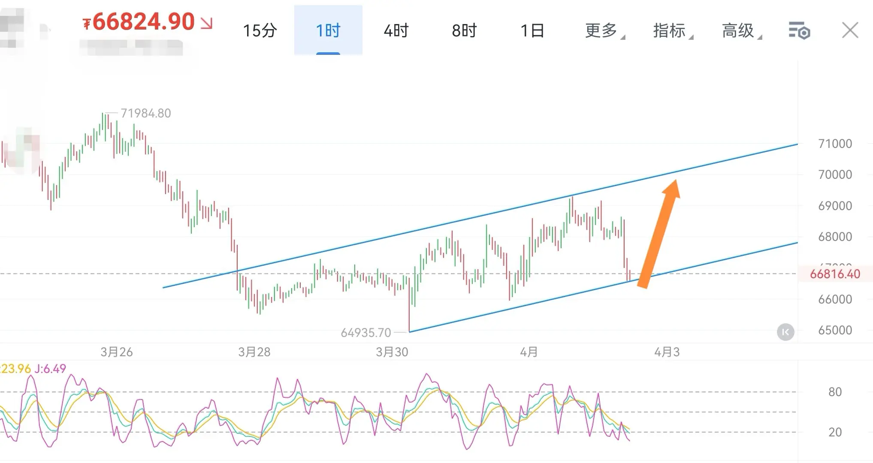This screenshot has height=463, width=873.
Task: Click the 64935.70 low price marker
Action: [x=366, y=333]
